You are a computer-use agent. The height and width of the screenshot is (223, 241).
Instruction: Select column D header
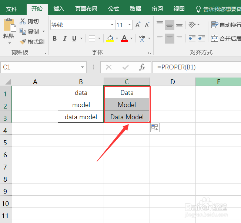pos(173,82)
